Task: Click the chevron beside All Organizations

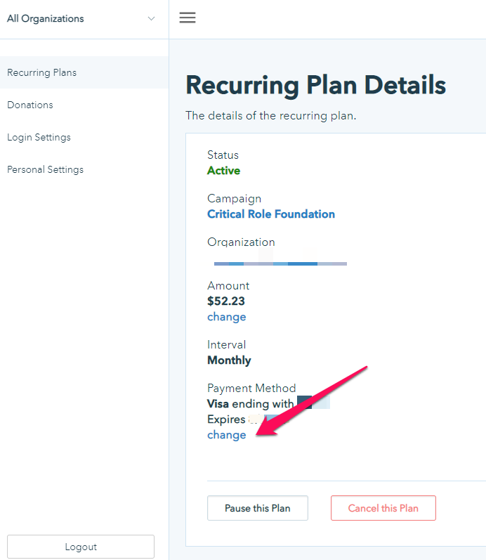Action: pyautogui.click(x=152, y=18)
